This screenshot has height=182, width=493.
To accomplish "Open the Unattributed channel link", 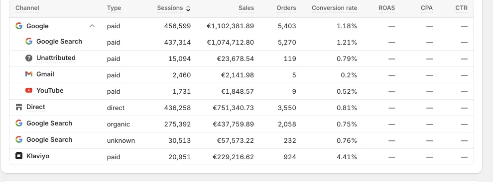I will click(x=56, y=58).
